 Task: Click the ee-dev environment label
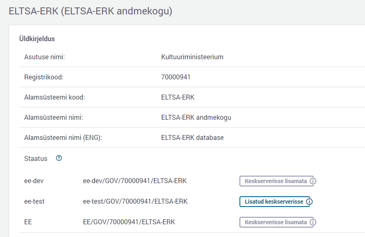point(34,181)
